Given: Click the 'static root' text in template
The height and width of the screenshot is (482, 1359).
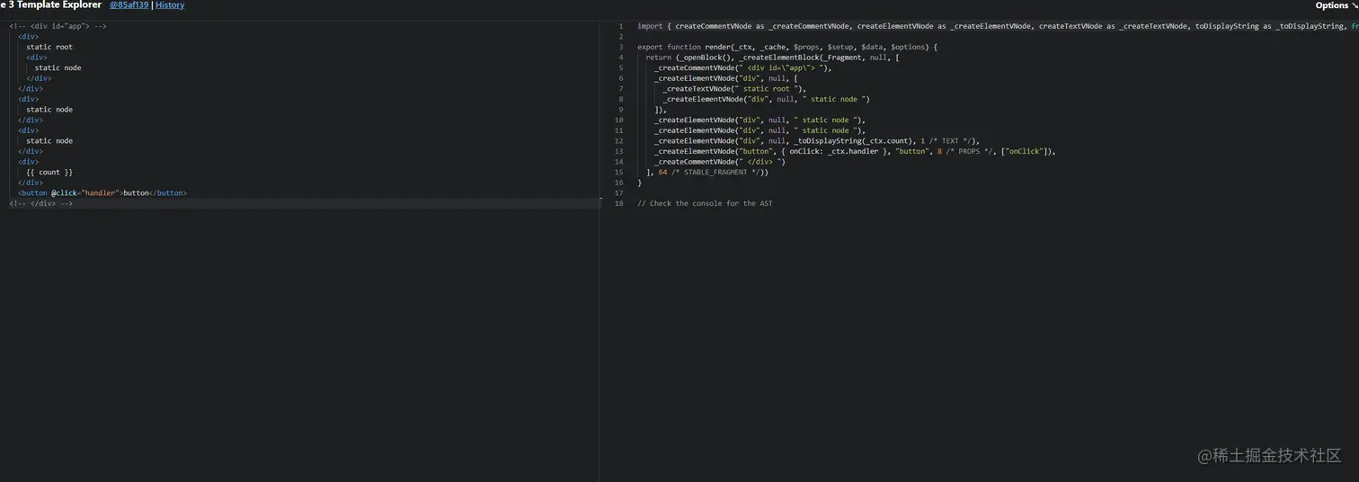Looking at the screenshot, I should coord(49,47).
